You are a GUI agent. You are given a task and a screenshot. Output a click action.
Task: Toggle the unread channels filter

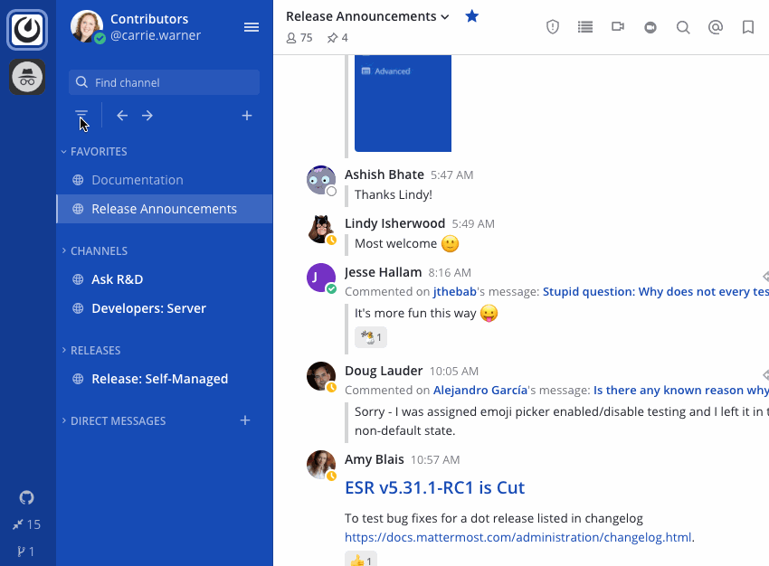point(81,116)
